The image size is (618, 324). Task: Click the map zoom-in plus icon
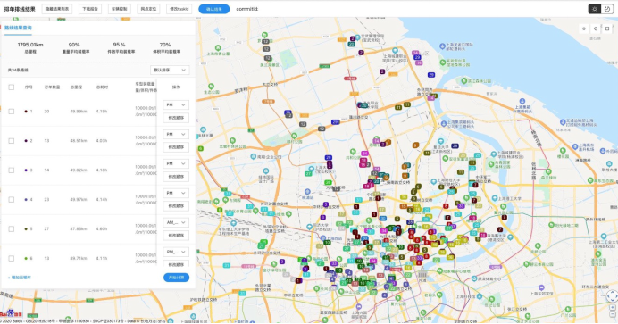612,307
